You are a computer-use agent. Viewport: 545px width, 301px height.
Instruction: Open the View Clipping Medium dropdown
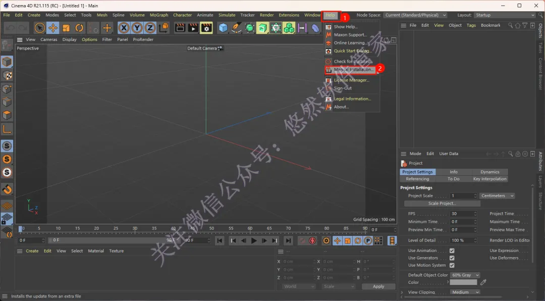point(465,292)
